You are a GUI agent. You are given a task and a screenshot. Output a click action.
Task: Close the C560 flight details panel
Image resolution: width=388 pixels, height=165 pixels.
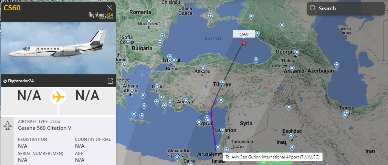(109, 8)
